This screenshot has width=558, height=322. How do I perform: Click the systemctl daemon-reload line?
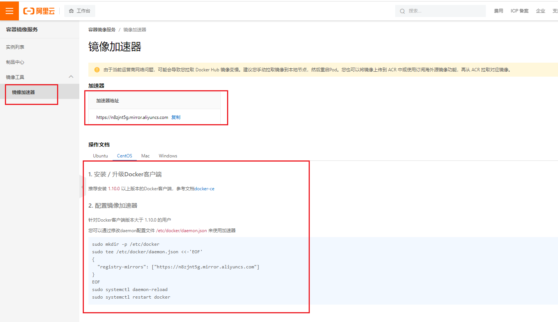[x=130, y=290]
